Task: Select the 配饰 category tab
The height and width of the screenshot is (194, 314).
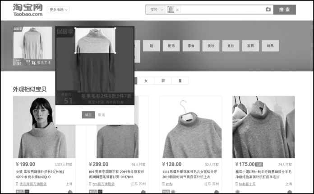Action: tap(171, 45)
